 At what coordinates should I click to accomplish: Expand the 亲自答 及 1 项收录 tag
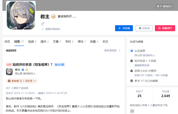22,81
